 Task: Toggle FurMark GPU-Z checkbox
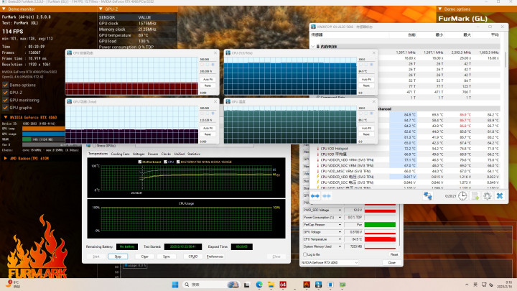point(5,93)
